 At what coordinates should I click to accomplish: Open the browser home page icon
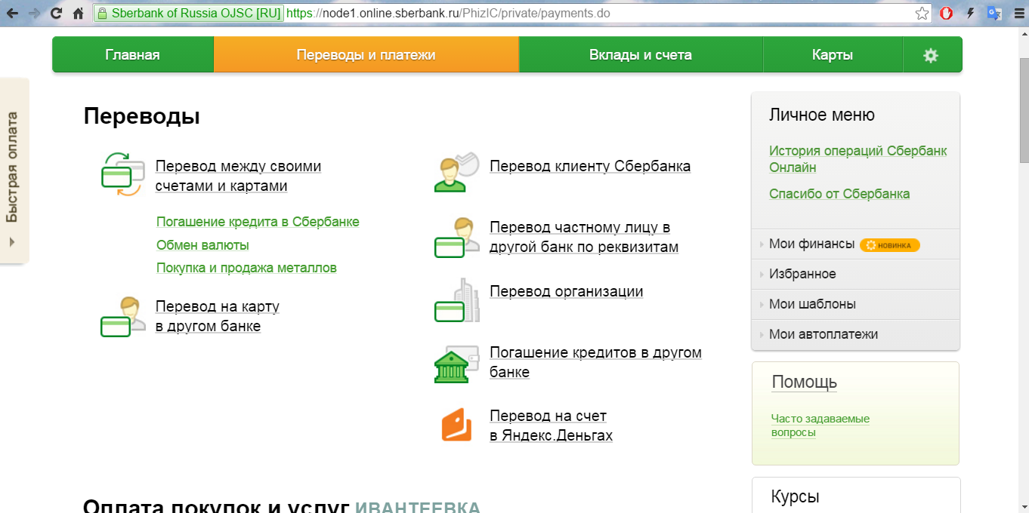[78, 14]
